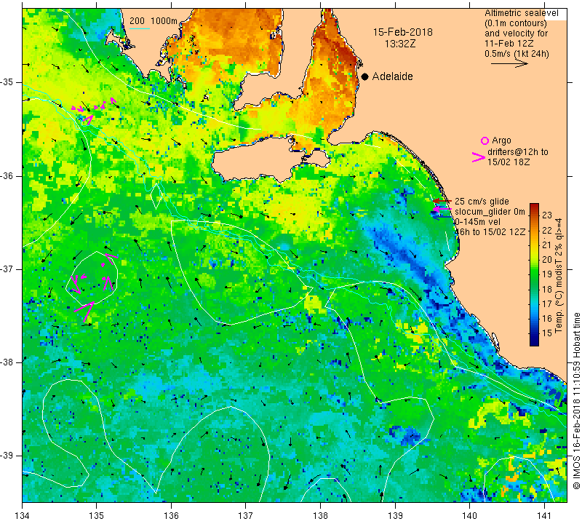Image resolution: width=582 pixels, height=524 pixels.
Task: Click the longitude label 141
Action: tap(544, 515)
